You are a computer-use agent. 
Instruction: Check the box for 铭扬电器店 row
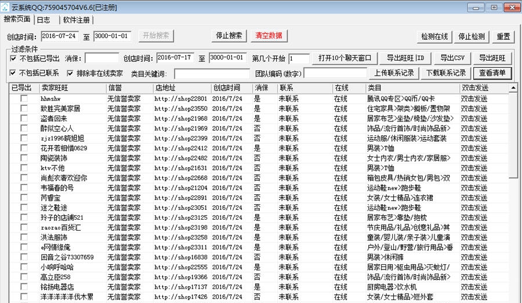[24, 286]
